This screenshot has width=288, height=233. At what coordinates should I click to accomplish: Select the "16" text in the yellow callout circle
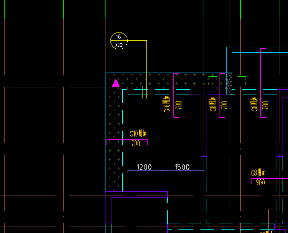click(118, 37)
